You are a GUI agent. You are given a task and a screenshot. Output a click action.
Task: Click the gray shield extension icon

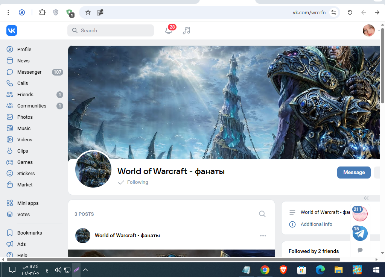point(56,12)
